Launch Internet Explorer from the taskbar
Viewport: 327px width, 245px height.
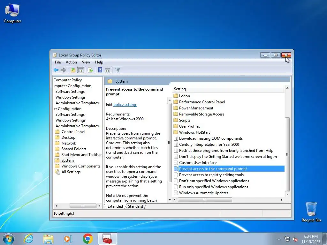click(x=28, y=239)
